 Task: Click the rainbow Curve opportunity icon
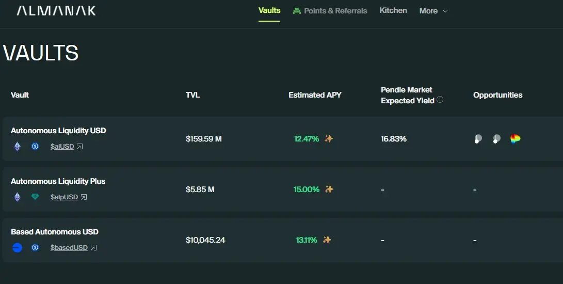click(515, 138)
